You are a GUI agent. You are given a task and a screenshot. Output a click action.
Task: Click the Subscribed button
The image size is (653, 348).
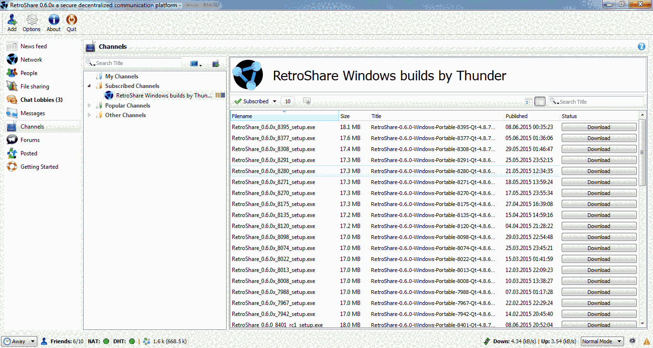point(255,101)
